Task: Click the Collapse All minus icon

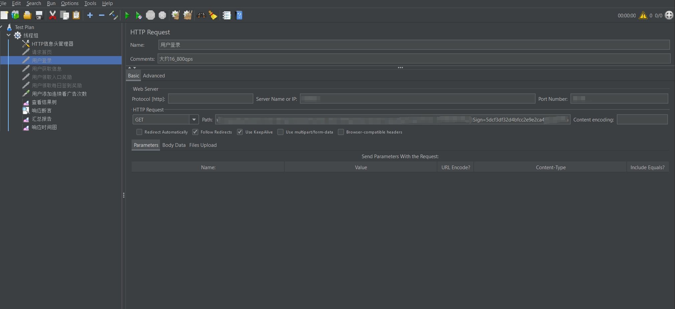Action: (x=102, y=15)
